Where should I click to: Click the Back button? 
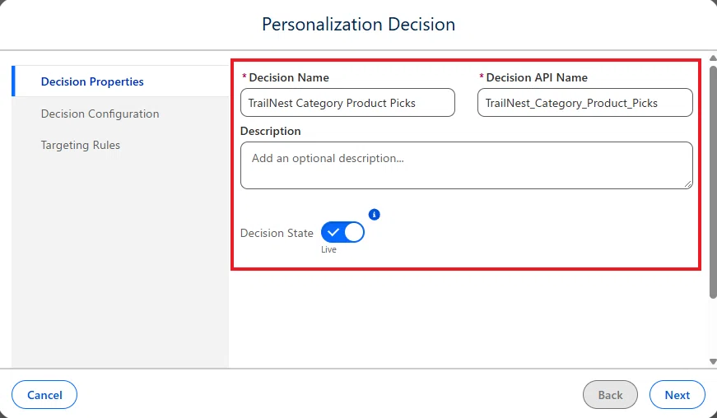point(610,395)
